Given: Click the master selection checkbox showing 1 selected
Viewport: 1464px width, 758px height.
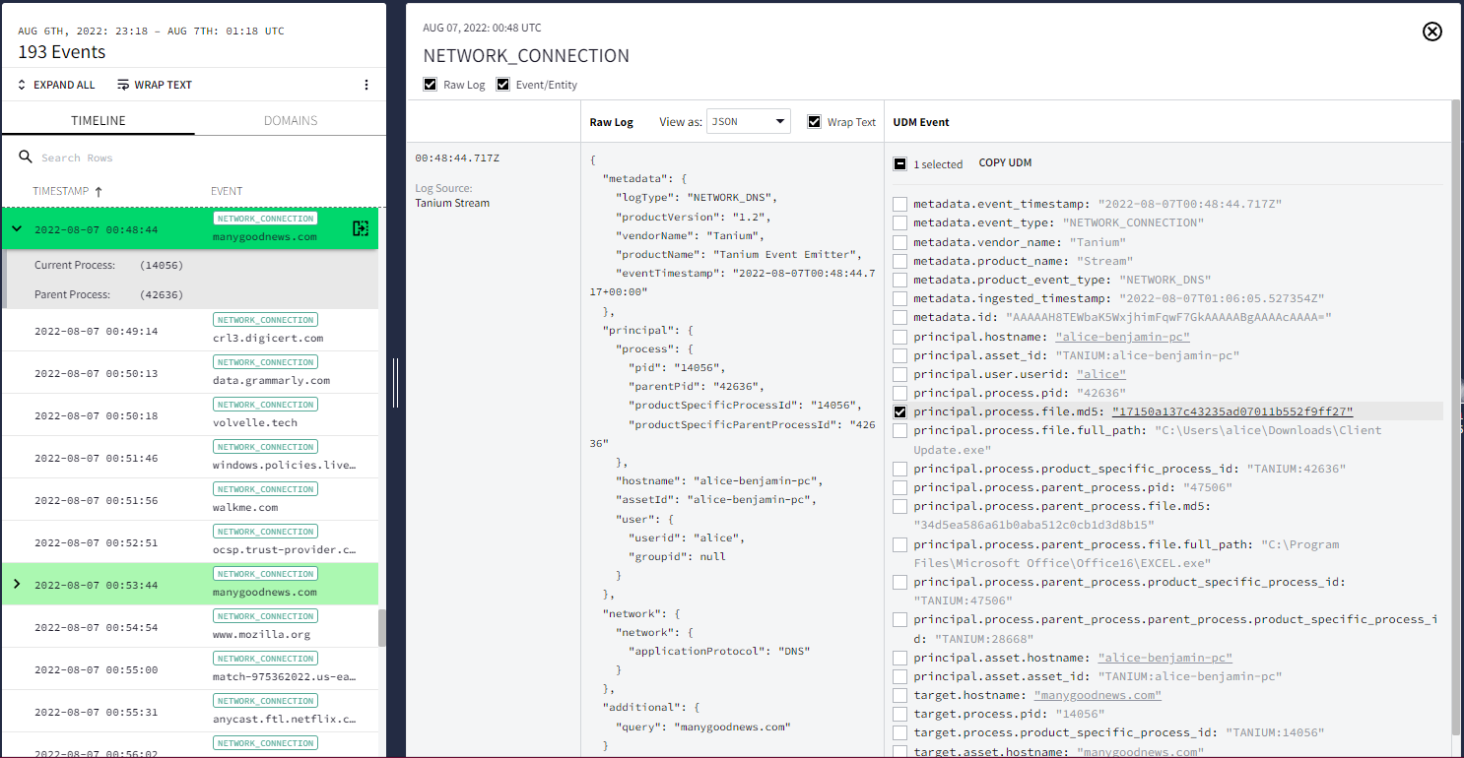Looking at the screenshot, I should click(899, 162).
